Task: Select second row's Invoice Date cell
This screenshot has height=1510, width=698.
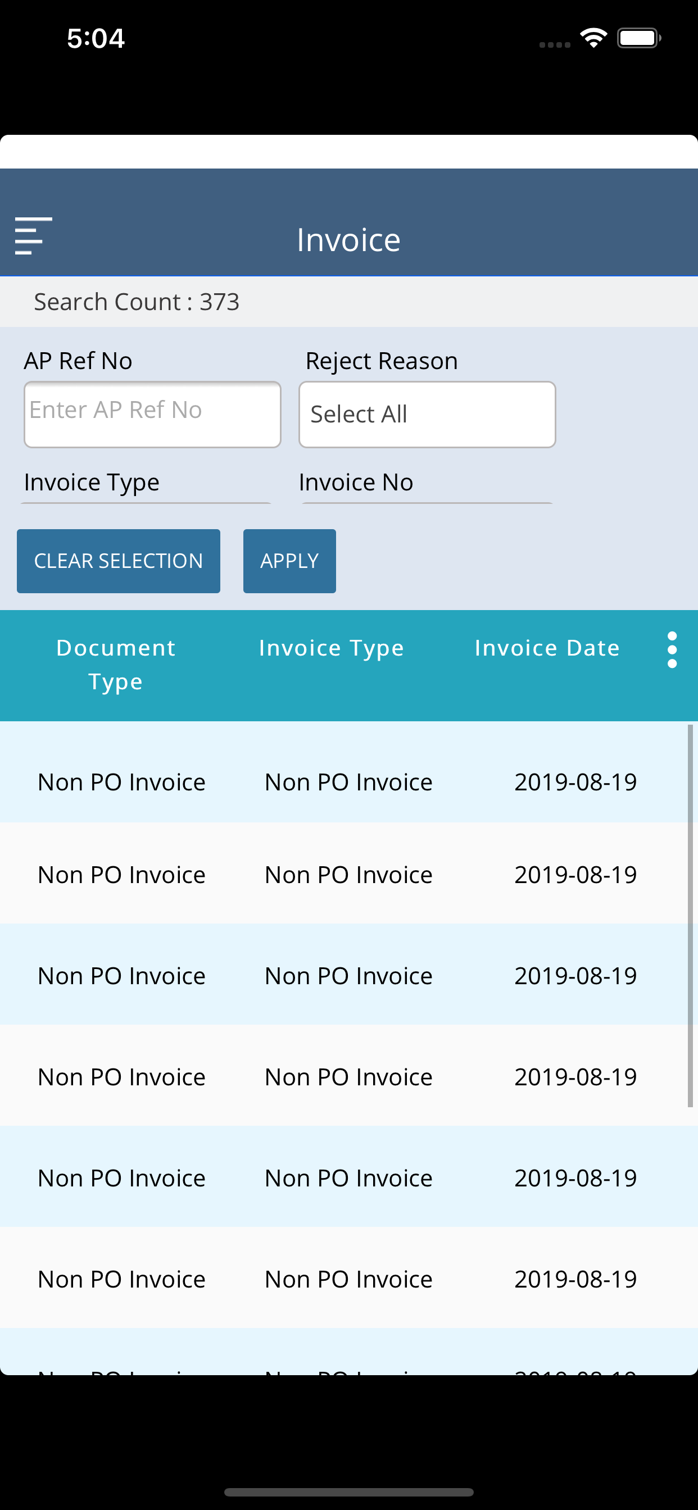Action: pos(575,875)
